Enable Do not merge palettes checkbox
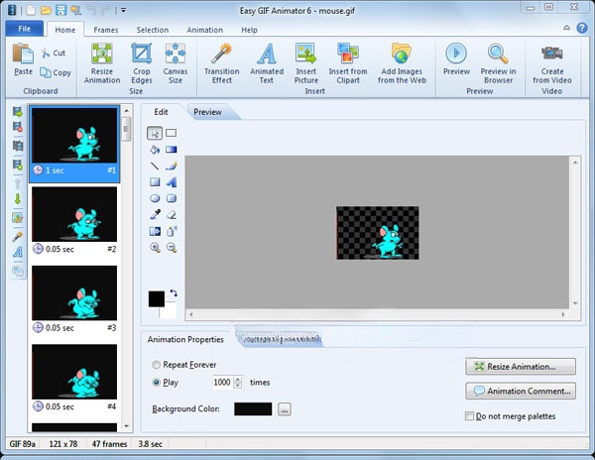This screenshot has width=595, height=460. tap(469, 416)
